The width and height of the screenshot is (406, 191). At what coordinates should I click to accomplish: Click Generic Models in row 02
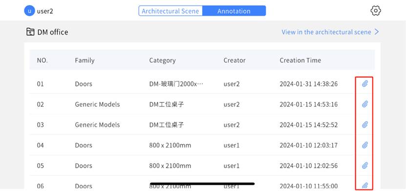coord(97,105)
